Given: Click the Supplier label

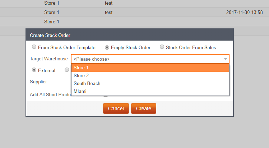Looking at the screenshot, I should [x=38, y=82].
